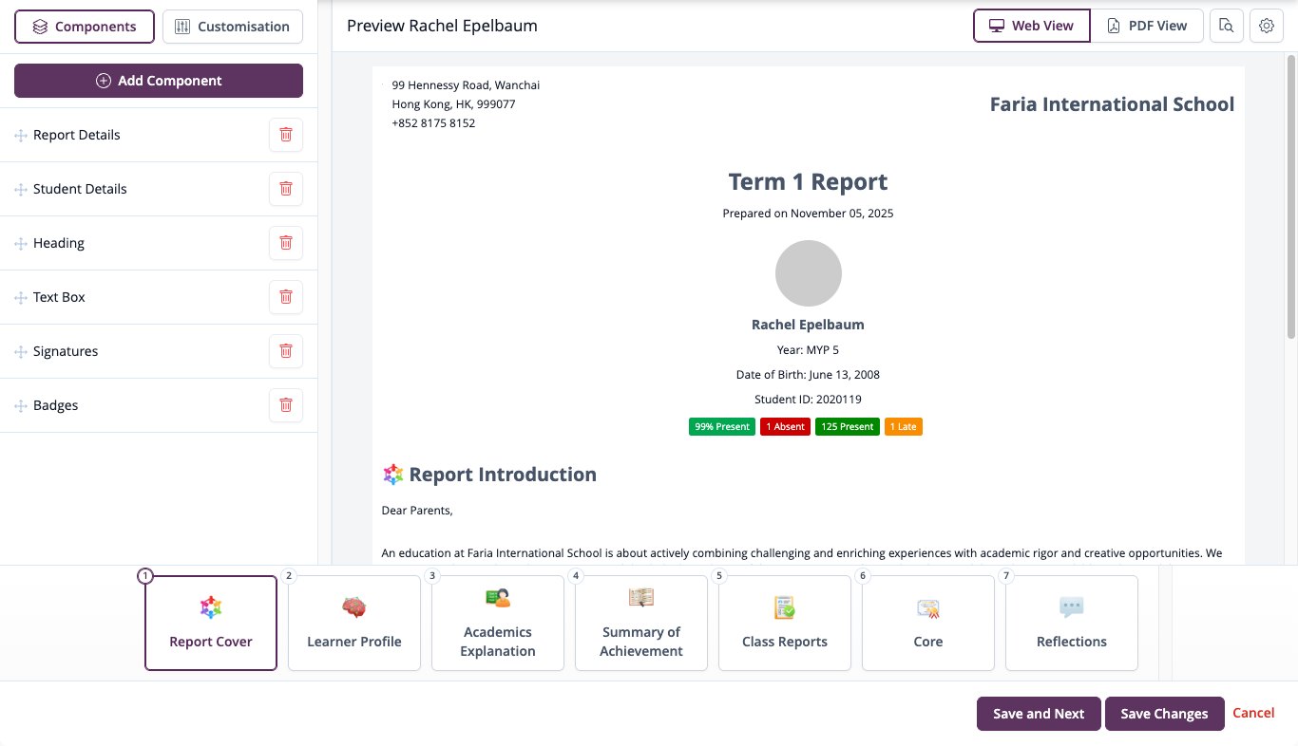Click Add Component button

point(159,81)
